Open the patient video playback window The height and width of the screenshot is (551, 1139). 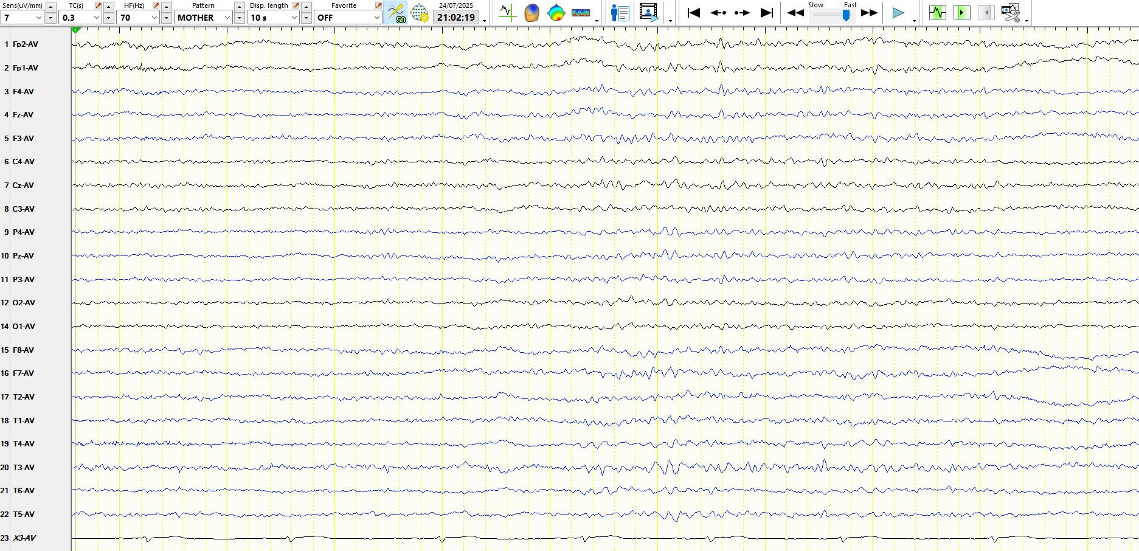(x=648, y=13)
